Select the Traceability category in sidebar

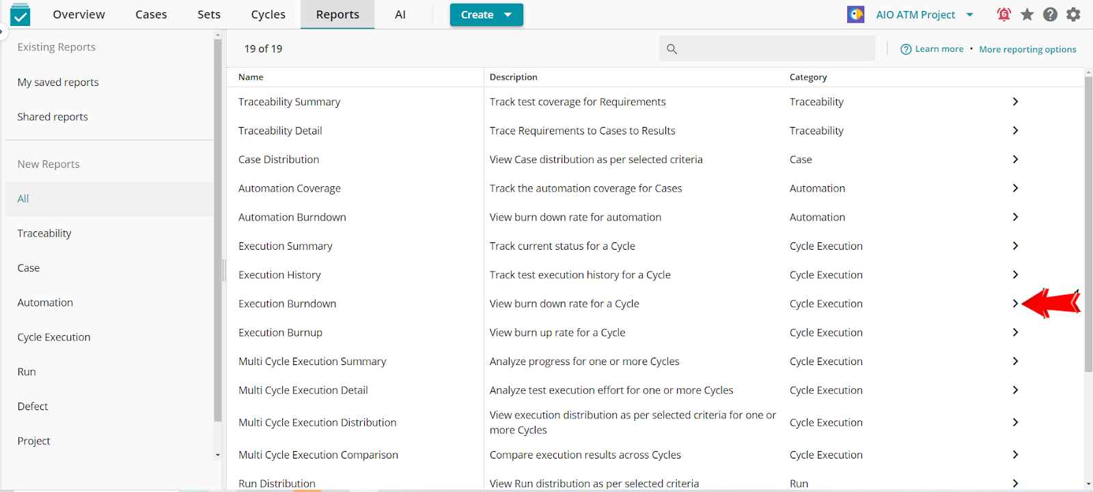point(44,233)
